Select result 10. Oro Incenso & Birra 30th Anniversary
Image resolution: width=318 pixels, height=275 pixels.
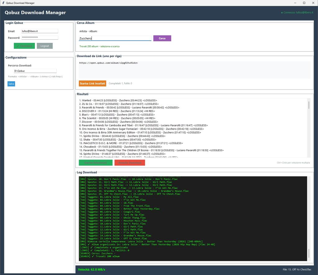point(140,133)
